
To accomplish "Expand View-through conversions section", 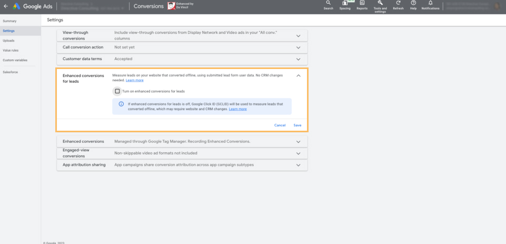I will 298,36.
